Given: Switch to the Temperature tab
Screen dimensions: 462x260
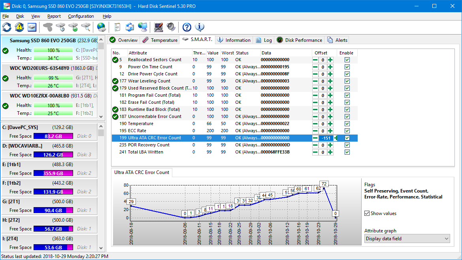Looking at the screenshot, I should (160, 40).
